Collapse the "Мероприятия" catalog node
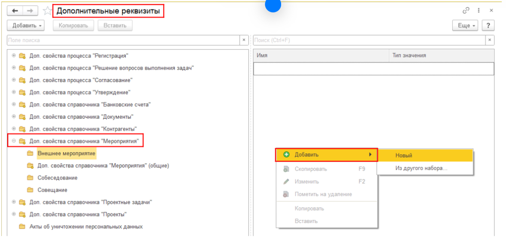This screenshot has width=506, height=246. (x=14, y=141)
